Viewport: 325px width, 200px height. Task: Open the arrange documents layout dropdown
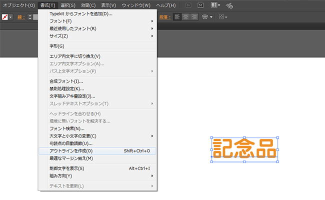tap(215, 5)
